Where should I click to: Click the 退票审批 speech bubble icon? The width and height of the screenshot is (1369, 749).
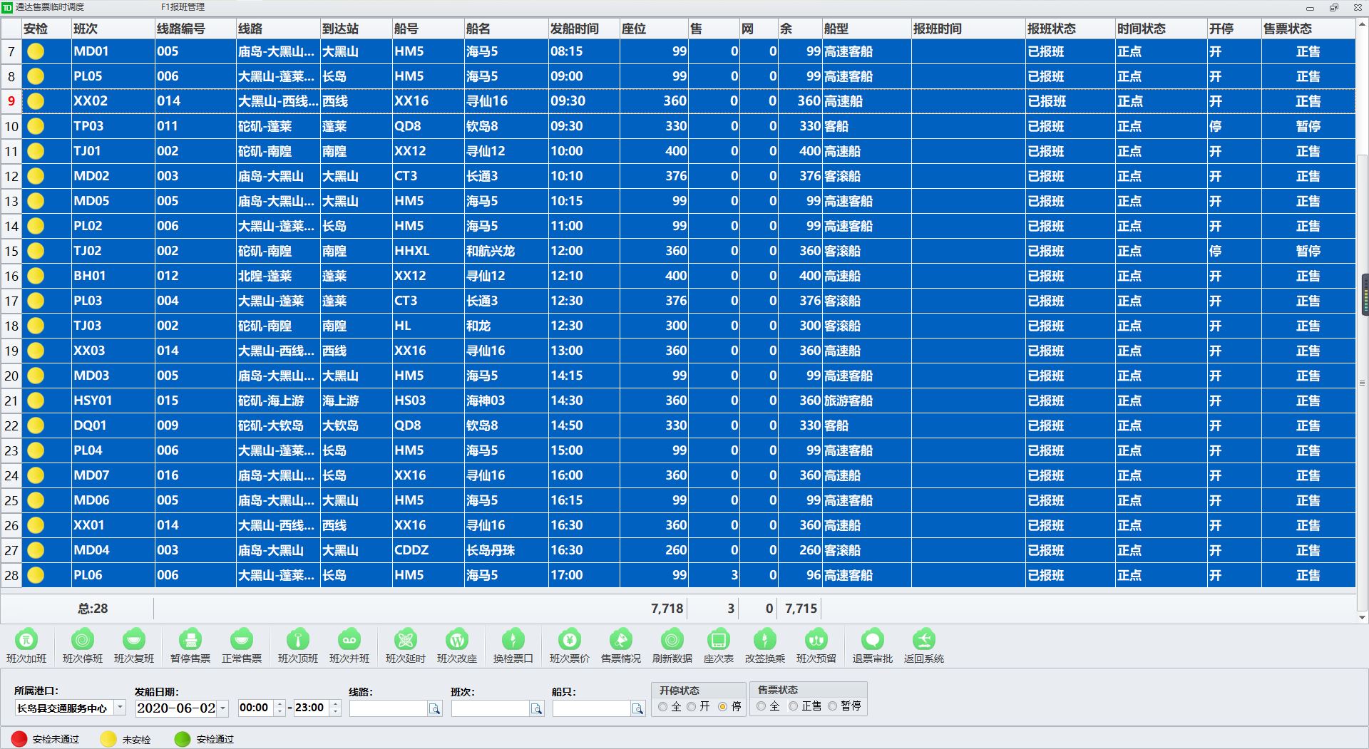(x=872, y=640)
